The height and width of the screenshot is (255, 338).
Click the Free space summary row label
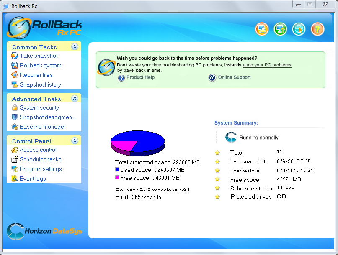pos(245,180)
